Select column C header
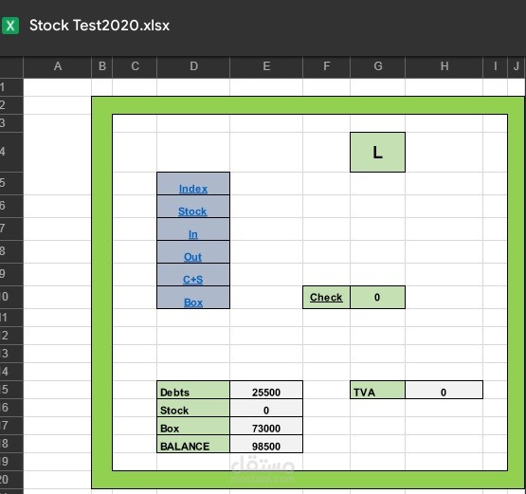The width and height of the screenshot is (526, 494). pyautogui.click(x=135, y=66)
